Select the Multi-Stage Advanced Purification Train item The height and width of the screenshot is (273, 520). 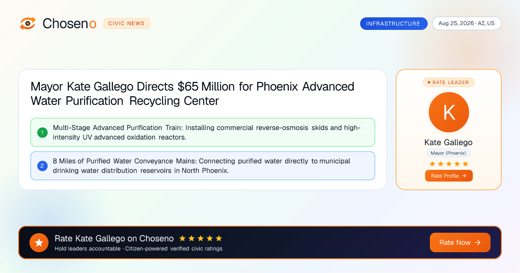(x=203, y=132)
